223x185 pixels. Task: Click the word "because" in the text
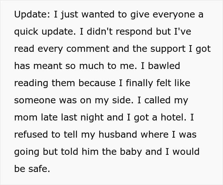(x=97, y=83)
